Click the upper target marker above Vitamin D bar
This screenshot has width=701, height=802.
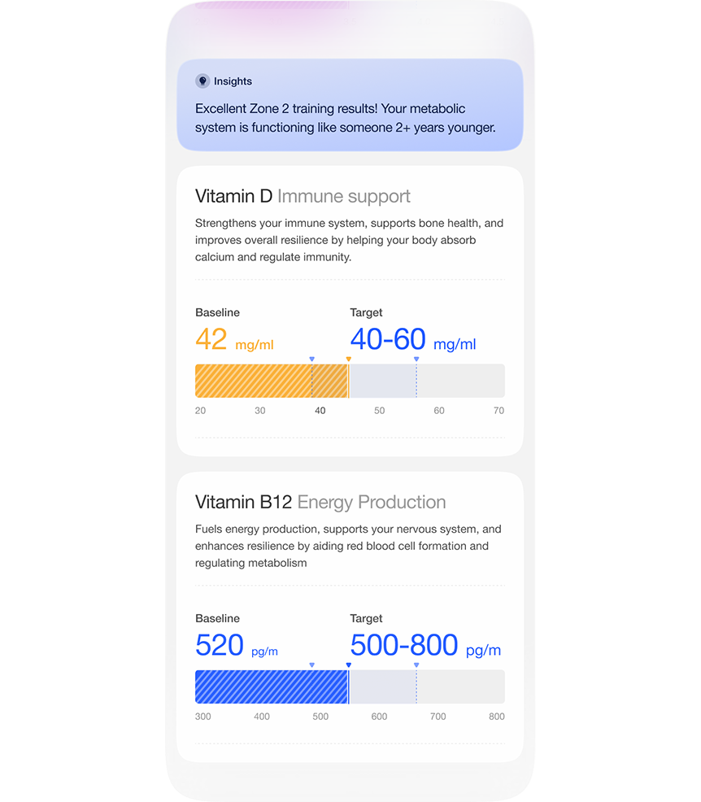(416, 359)
